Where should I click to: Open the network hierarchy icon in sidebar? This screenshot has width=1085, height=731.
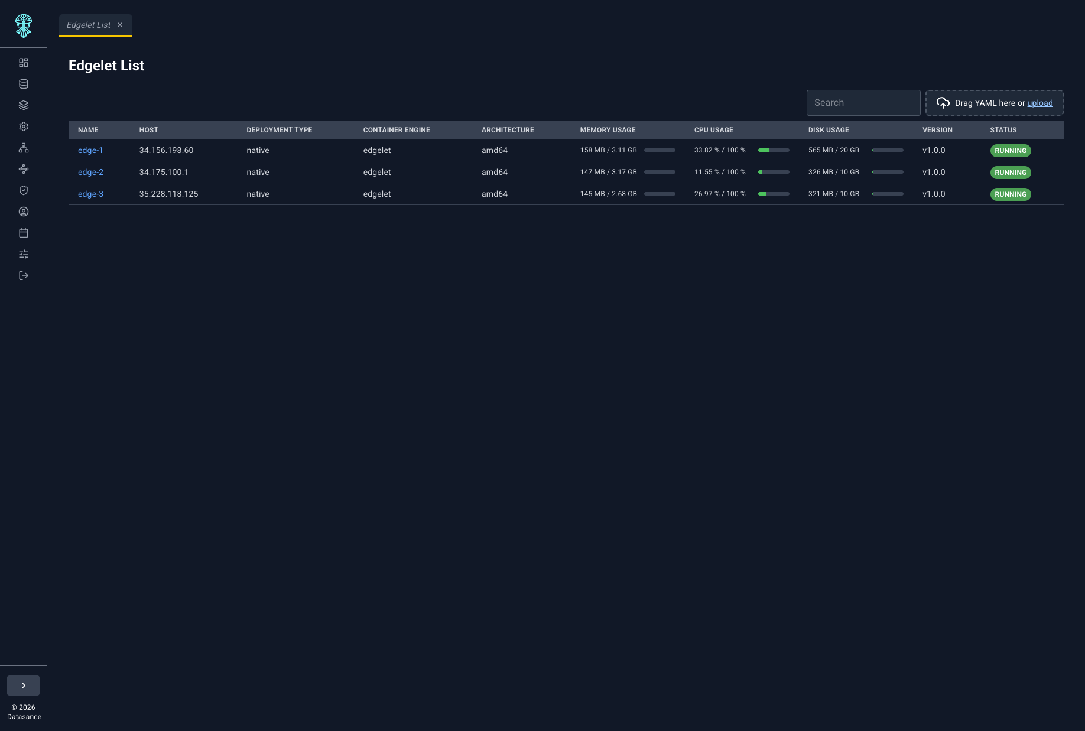[x=24, y=148]
